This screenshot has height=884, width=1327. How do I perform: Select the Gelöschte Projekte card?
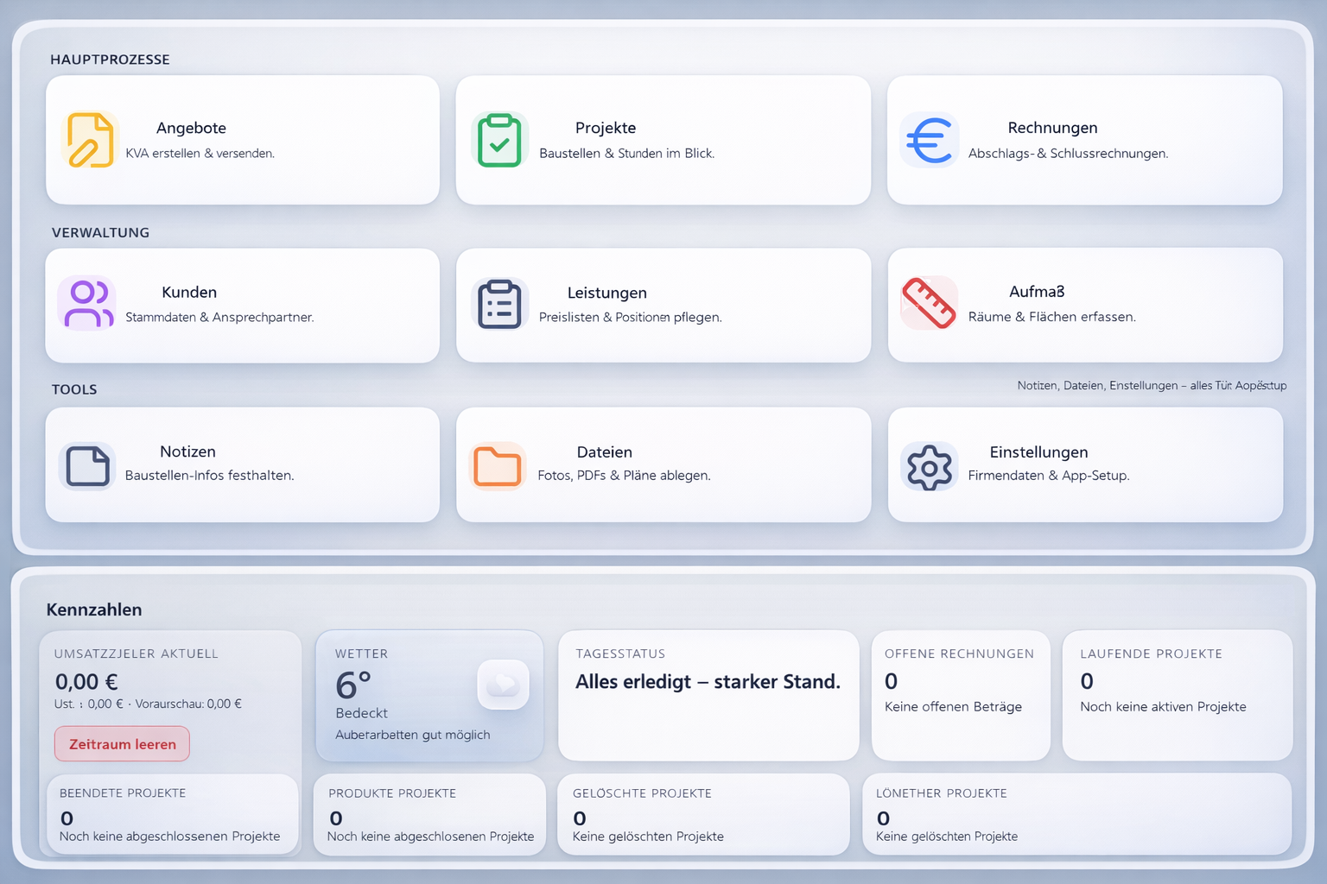[x=702, y=814]
